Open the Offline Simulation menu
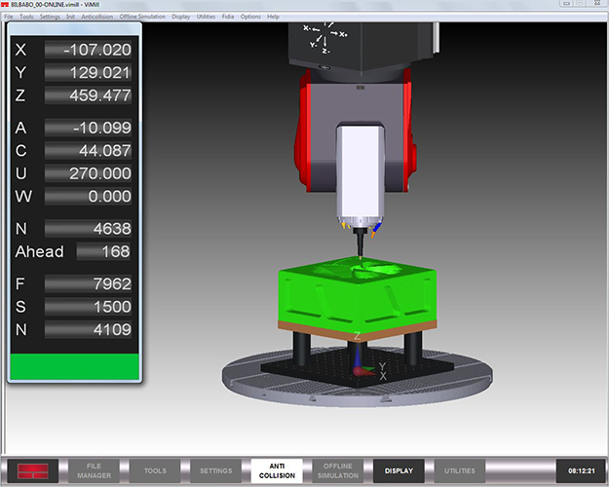This screenshot has height=487, width=609. pyautogui.click(x=142, y=17)
